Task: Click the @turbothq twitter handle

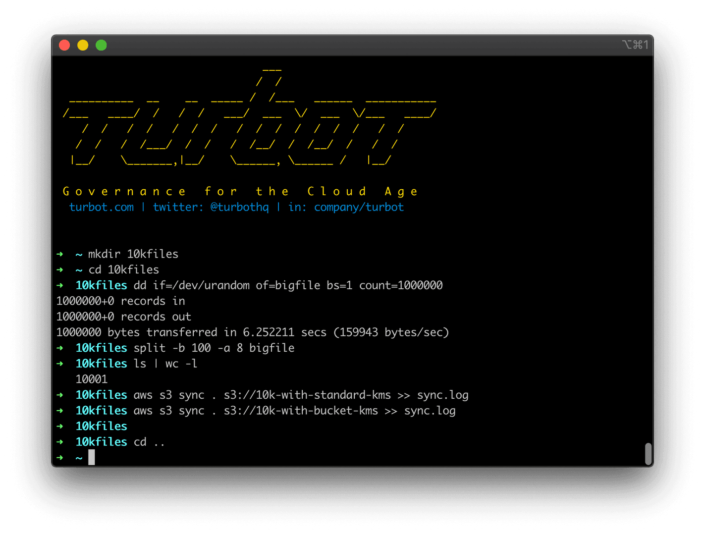Action: (239, 207)
